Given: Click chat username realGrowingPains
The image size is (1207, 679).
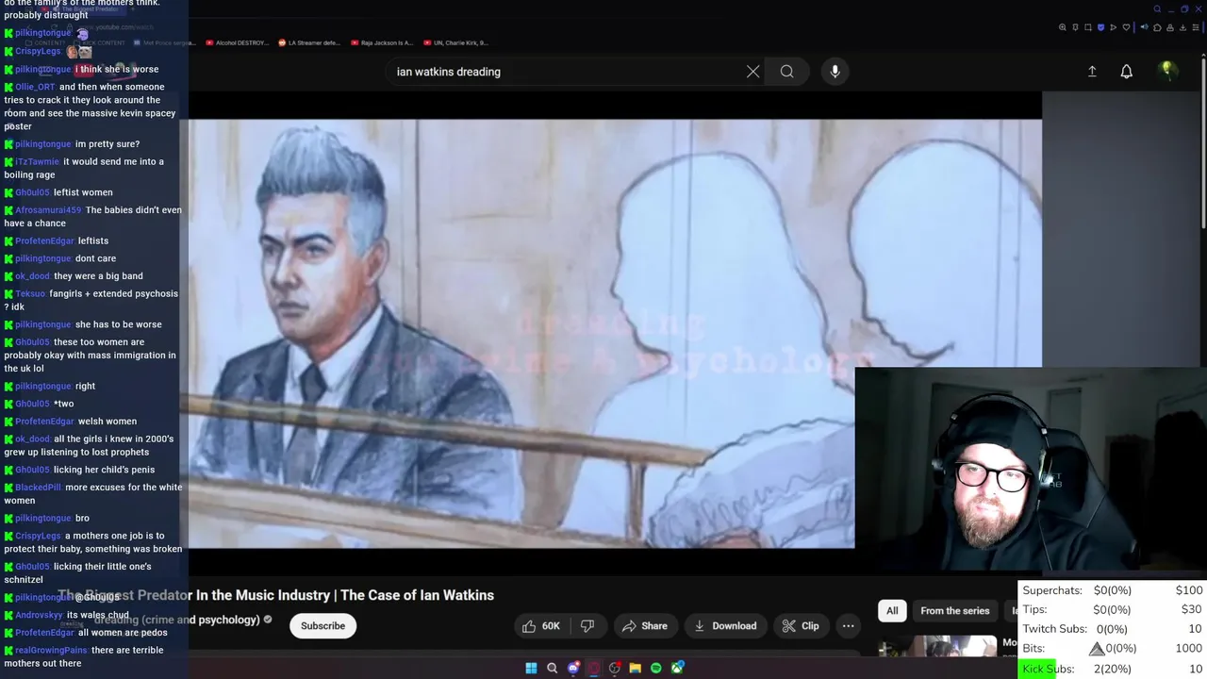Looking at the screenshot, I should 51,651.
